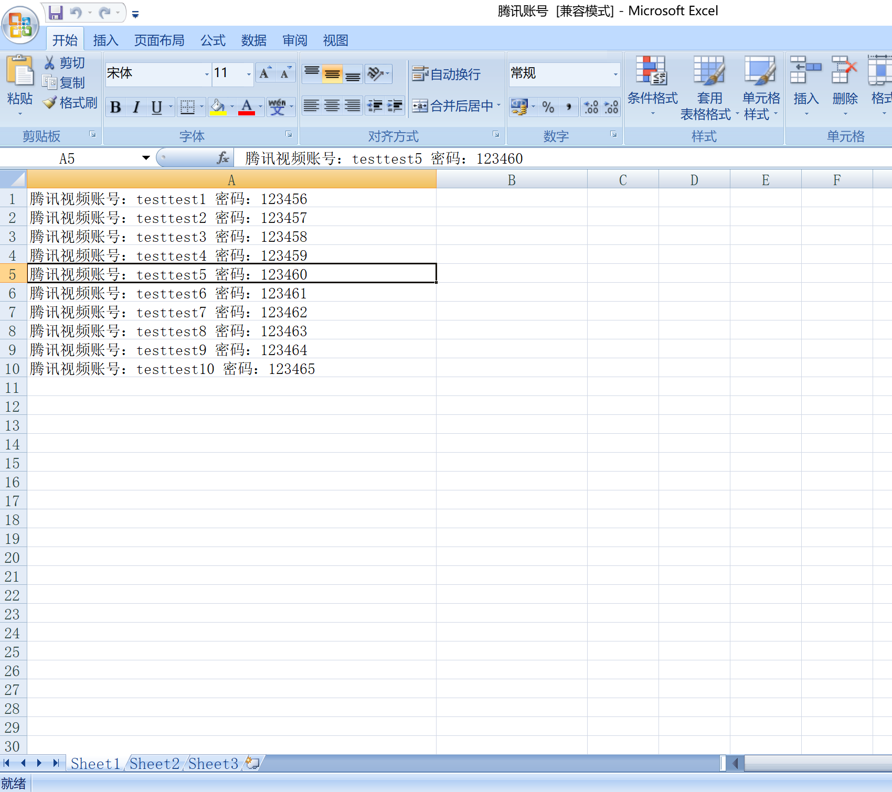This screenshot has height=792, width=892.
Task: Increase decimal places
Action: coord(591,107)
